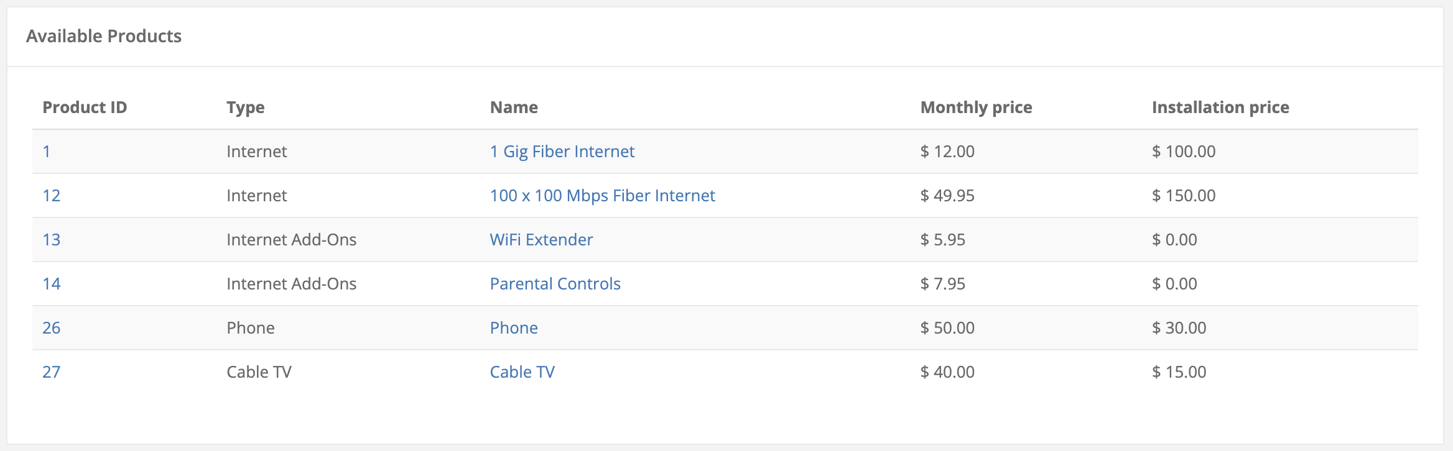Open the Parental Controls product
Screen dimensions: 1453x451
(555, 284)
